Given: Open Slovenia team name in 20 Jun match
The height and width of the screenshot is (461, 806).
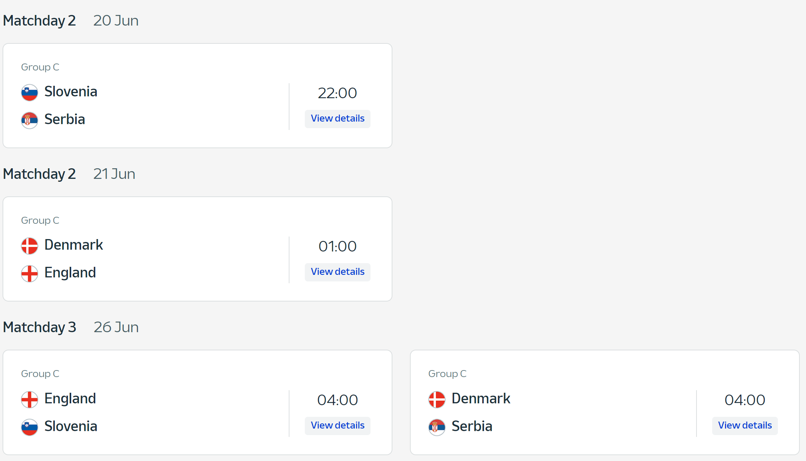Looking at the screenshot, I should [71, 92].
